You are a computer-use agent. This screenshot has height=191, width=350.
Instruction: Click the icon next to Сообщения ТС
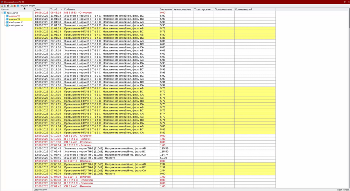(7, 22)
